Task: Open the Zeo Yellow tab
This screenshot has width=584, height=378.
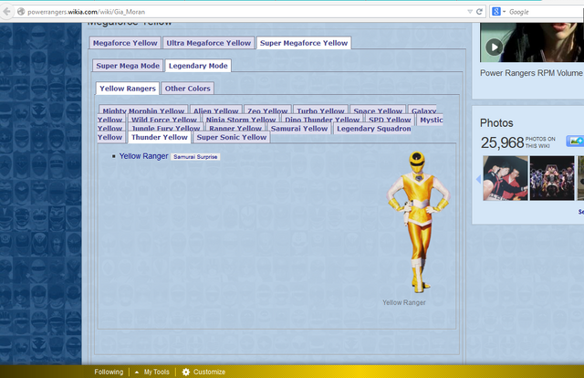Action: coord(267,110)
